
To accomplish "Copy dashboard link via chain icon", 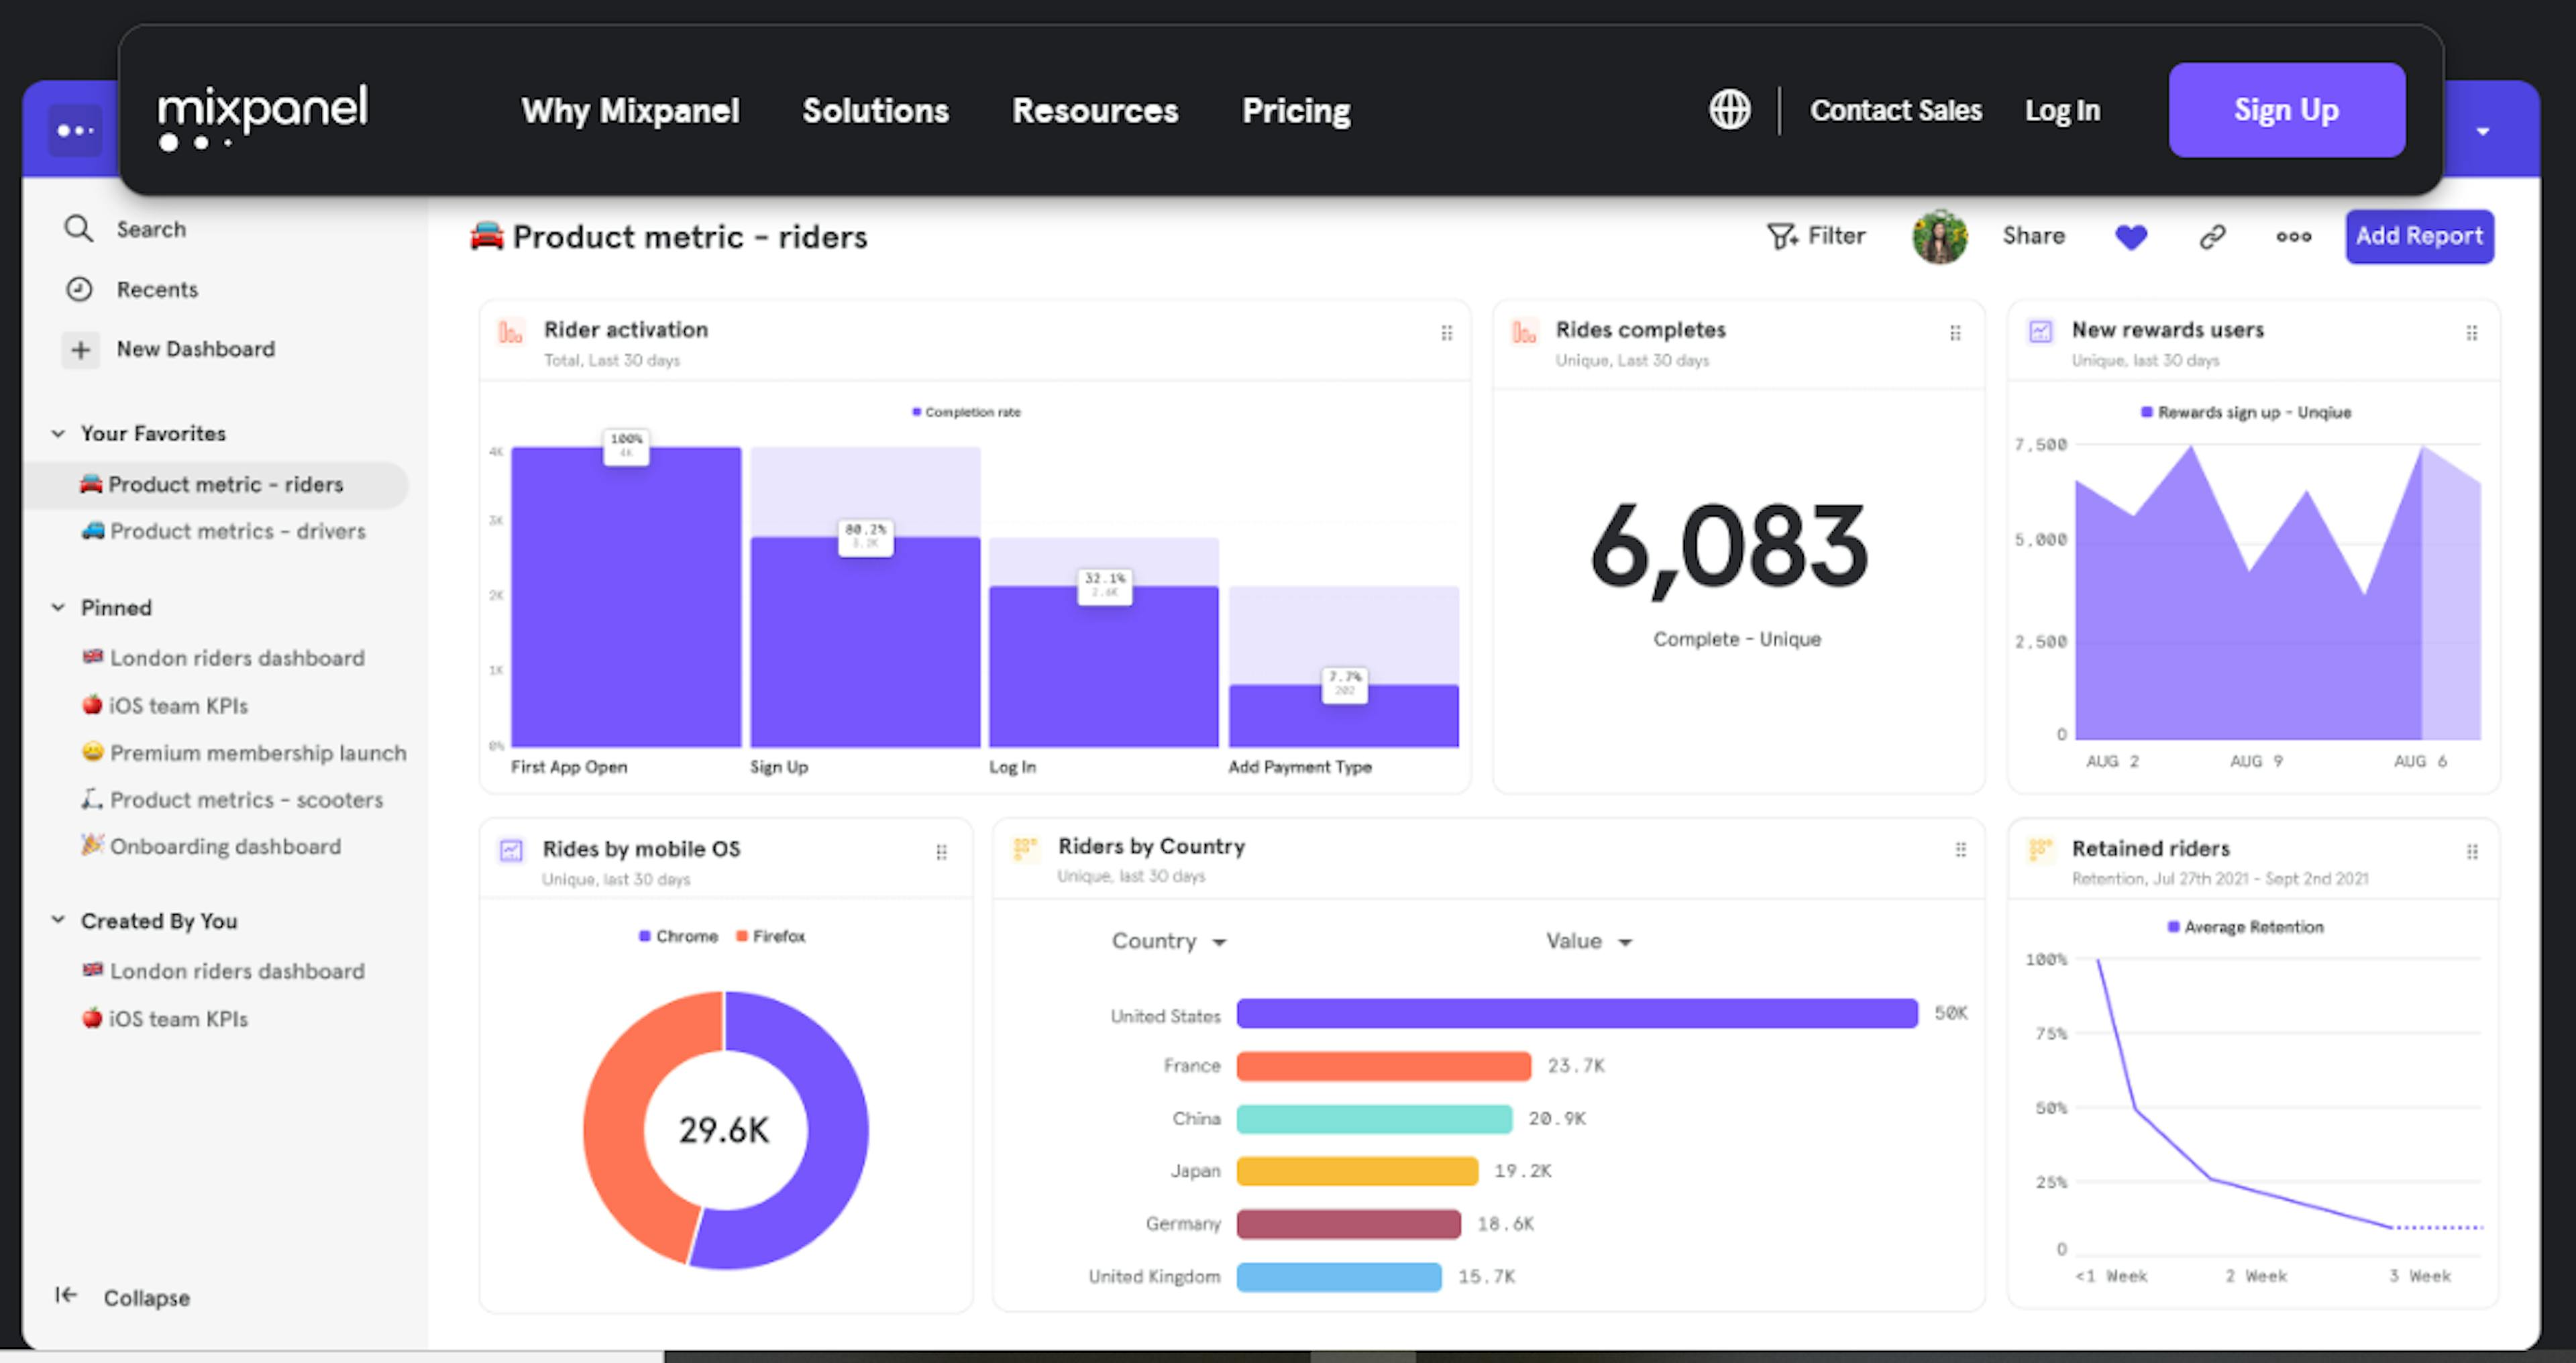I will pos(2212,237).
